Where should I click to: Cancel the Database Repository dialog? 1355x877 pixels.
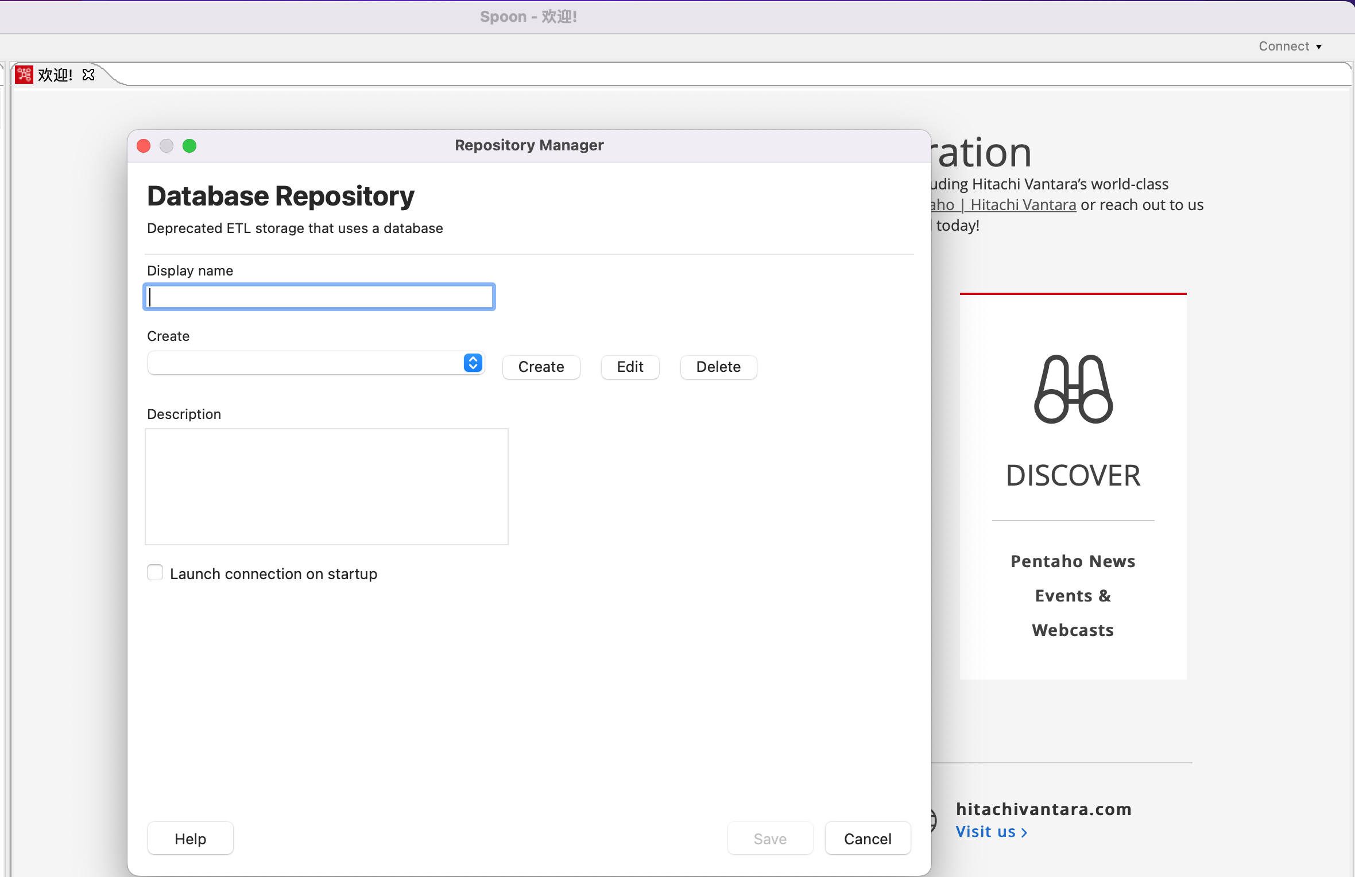(x=867, y=839)
